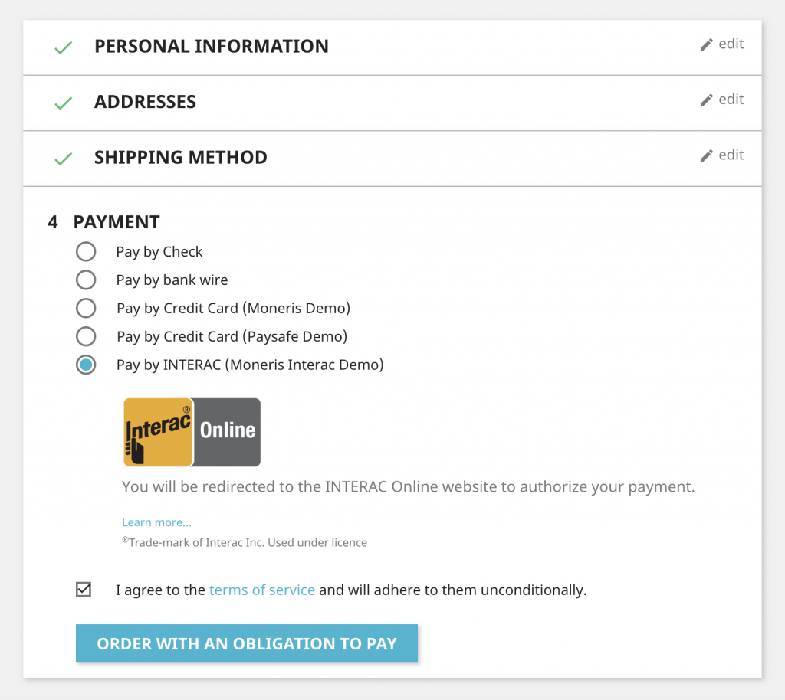785x700 pixels.
Task: Click the green checkmark next to Addresses
Action: [64, 103]
